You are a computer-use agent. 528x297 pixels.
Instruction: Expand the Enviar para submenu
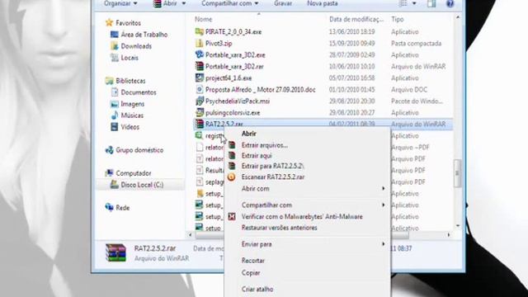click(x=383, y=244)
